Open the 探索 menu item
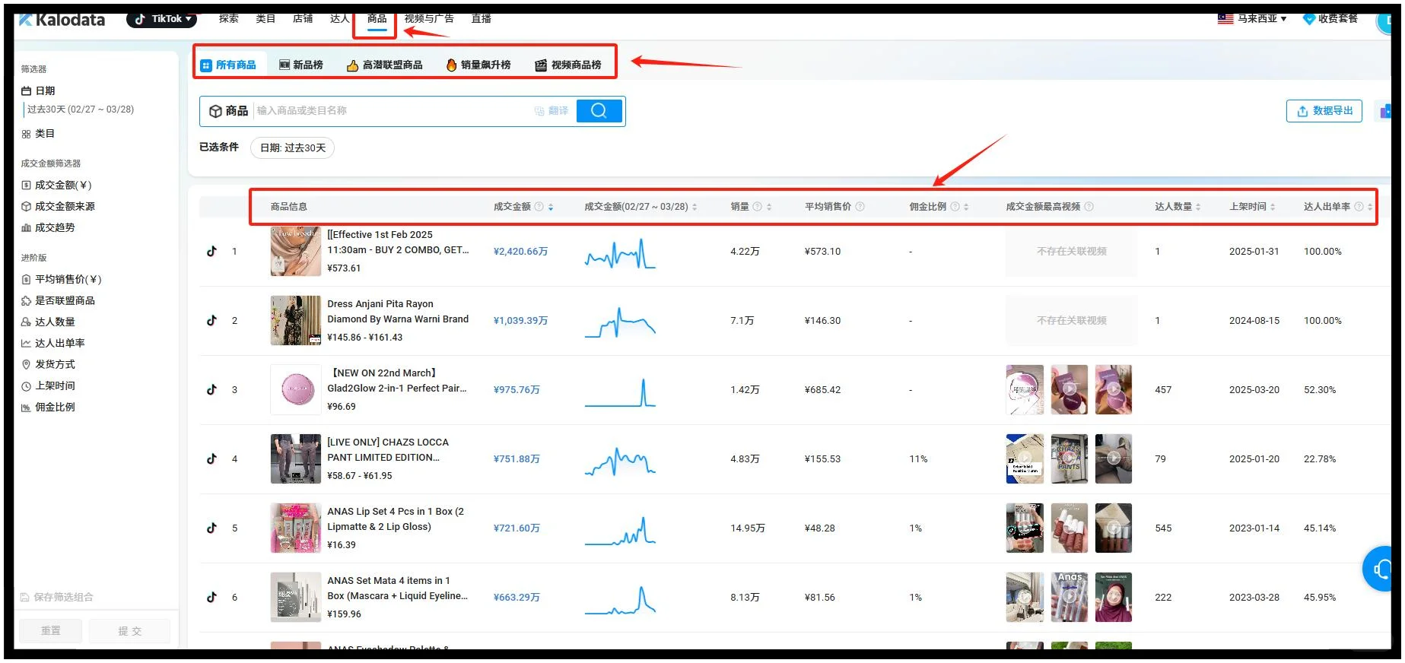This screenshot has height=663, width=1405. coord(228,18)
